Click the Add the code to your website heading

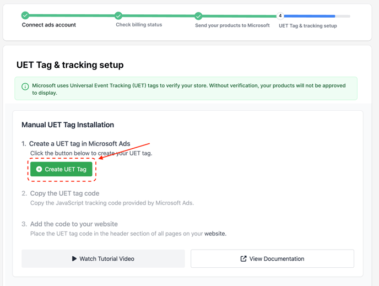coord(74,224)
